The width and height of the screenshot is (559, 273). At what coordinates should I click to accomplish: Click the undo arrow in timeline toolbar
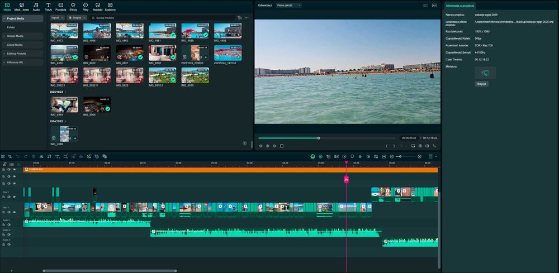click(x=18, y=156)
